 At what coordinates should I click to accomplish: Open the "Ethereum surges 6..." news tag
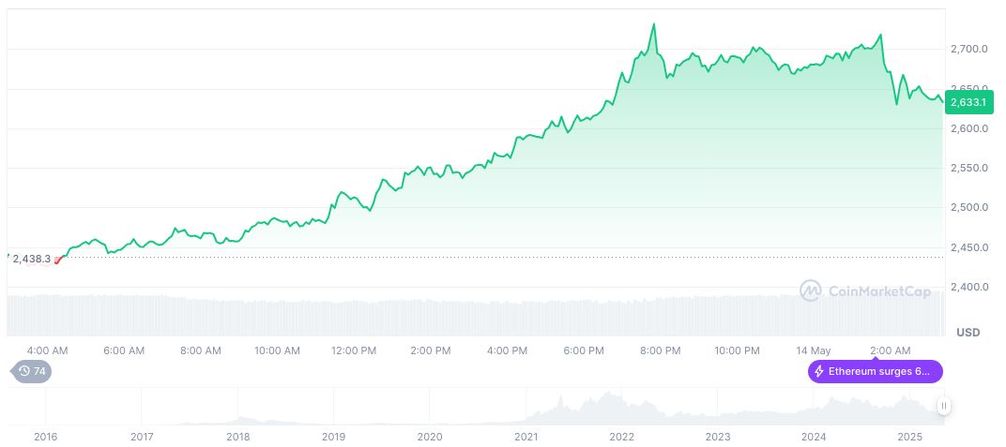click(x=875, y=371)
